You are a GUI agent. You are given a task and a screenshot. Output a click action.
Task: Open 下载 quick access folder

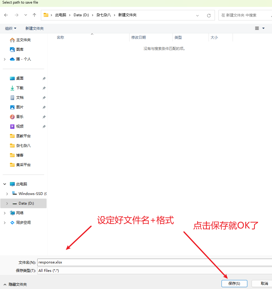pyautogui.click(x=20, y=88)
